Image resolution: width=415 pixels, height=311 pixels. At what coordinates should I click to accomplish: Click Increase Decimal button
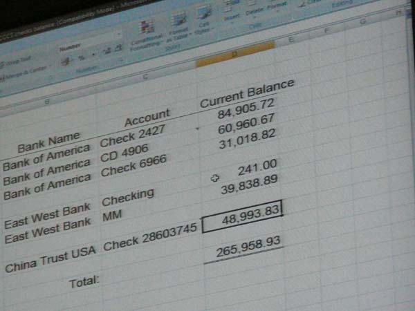(107, 51)
